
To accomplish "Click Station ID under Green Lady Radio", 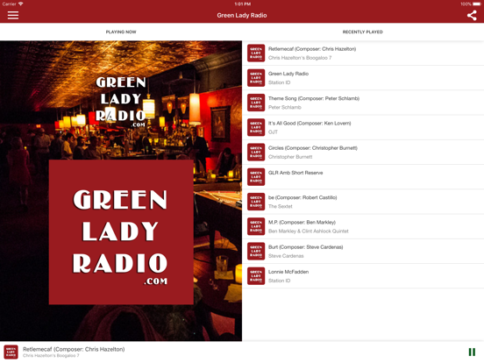I will click(279, 82).
